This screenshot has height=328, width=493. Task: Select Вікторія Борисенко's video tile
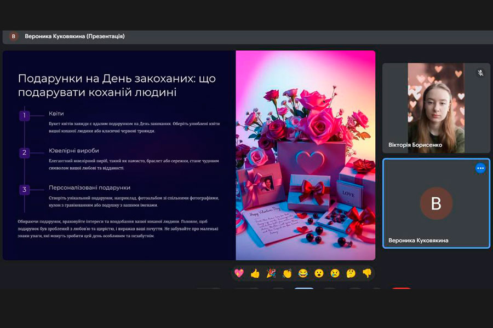click(x=436, y=108)
